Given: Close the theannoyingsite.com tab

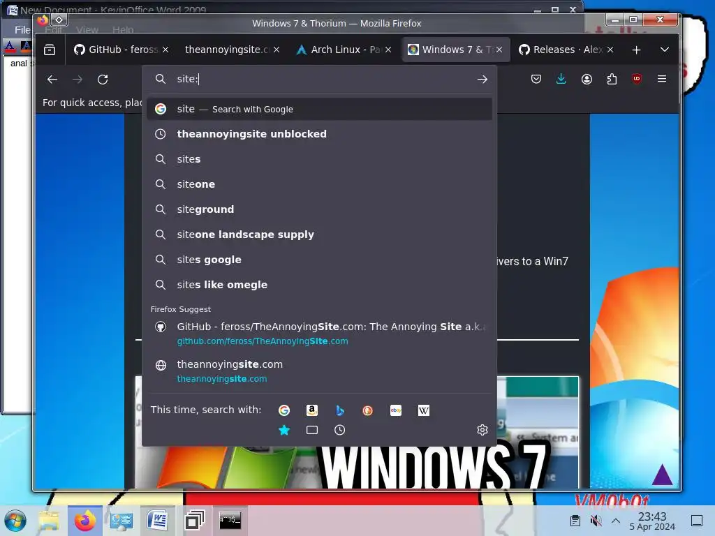Looking at the screenshot, I should pyautogui.click(x=277, y=50).
